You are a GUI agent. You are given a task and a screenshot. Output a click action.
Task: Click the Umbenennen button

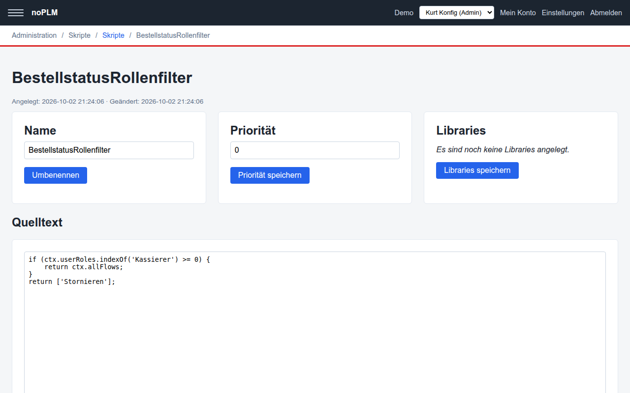click(56, 175)
